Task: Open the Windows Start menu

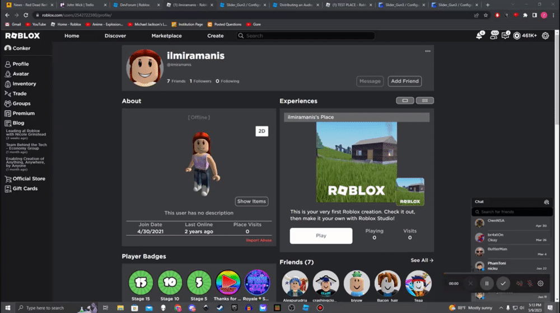Action: (x=7, y=307)
